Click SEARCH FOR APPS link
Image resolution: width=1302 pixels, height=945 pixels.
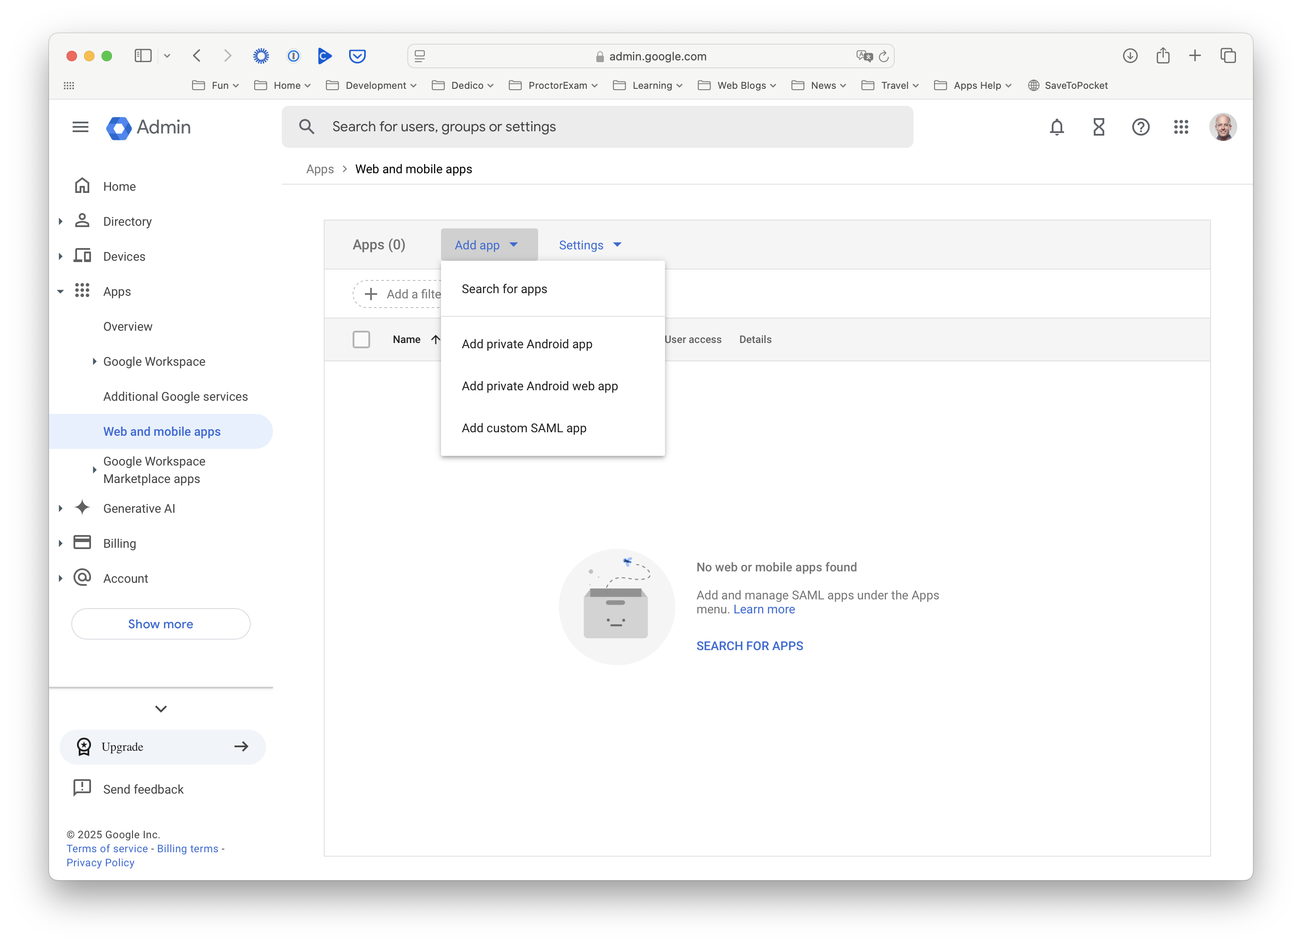[750, 646]
